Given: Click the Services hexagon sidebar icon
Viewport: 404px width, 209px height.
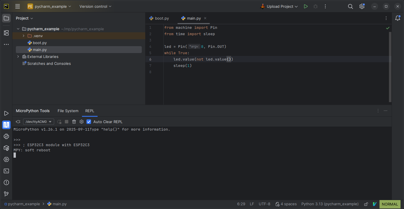Looking at the screenshot, I should pyautogui.click(x=6, y=159).
